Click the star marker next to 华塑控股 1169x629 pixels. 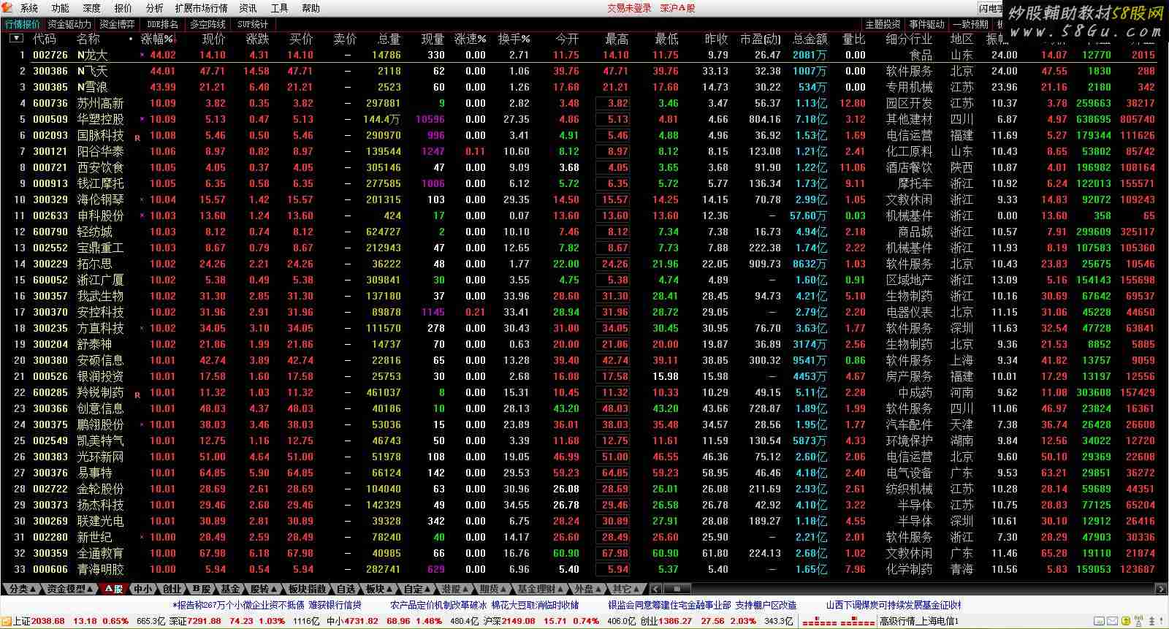coord(142,118)
